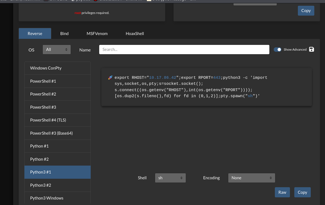325x205 pixels.
Task: Select Python #1 payload
Action: [58, 146]
